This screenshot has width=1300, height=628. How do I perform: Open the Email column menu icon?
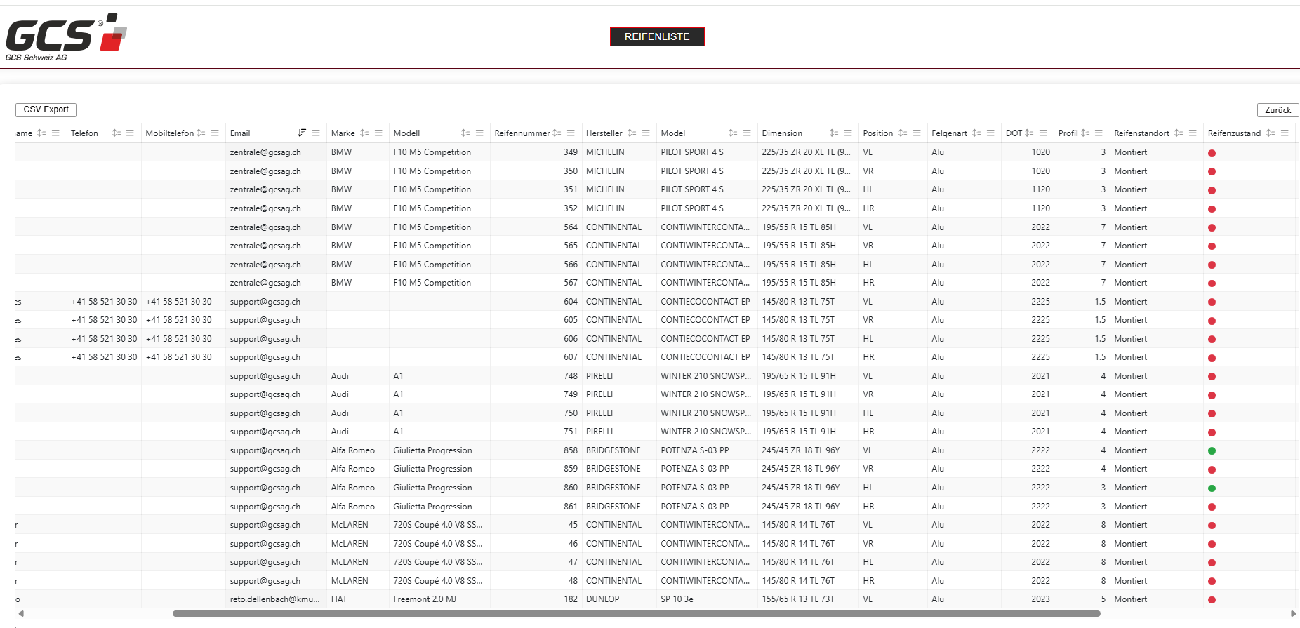tap(316, 133)
